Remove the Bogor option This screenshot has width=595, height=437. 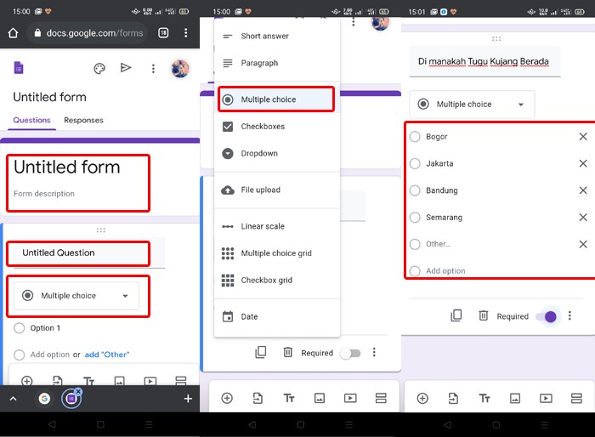tap(583, 137)
